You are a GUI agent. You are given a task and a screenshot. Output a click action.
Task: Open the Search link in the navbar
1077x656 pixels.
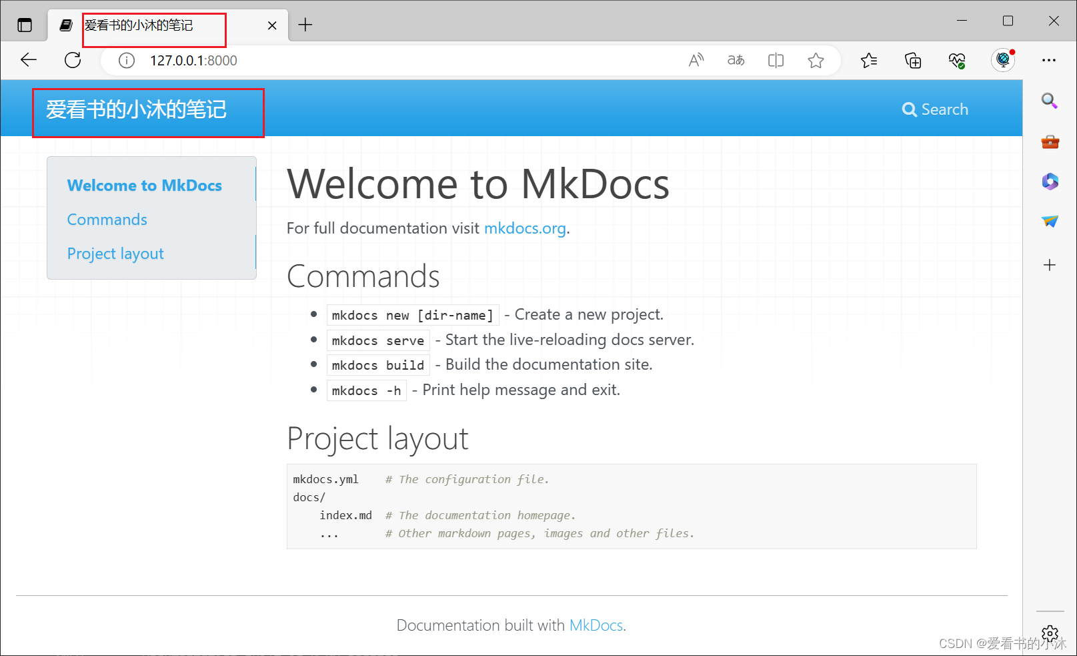click(x=935, y=109)
